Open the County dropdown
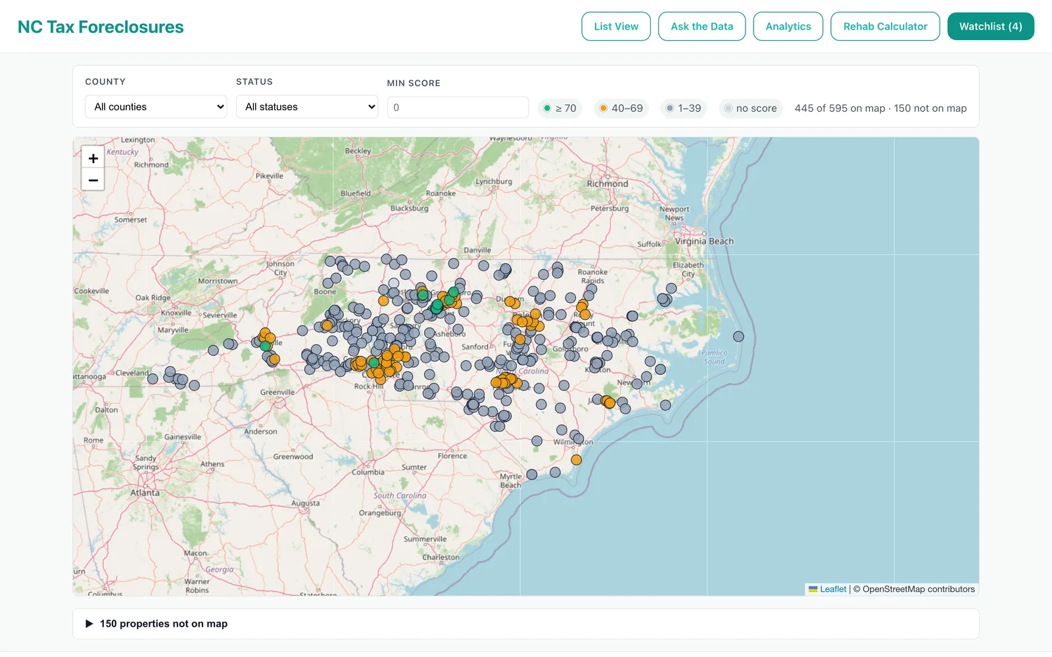 [x=156, y=106]
